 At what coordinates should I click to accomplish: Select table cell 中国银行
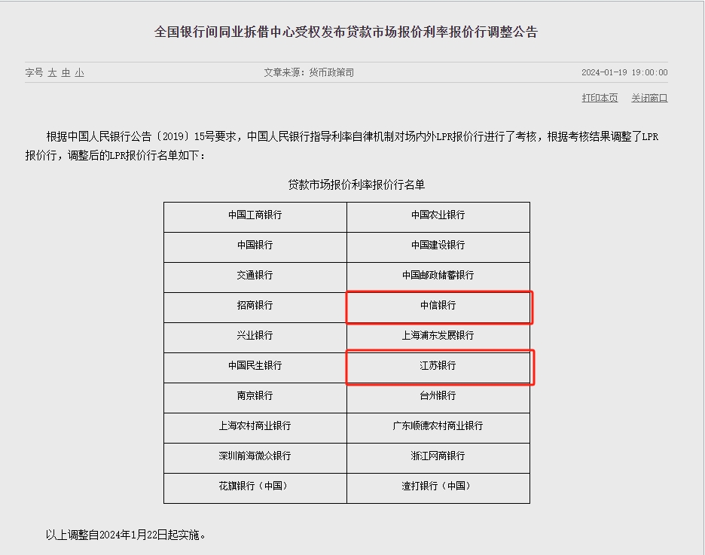pos(255,247)
